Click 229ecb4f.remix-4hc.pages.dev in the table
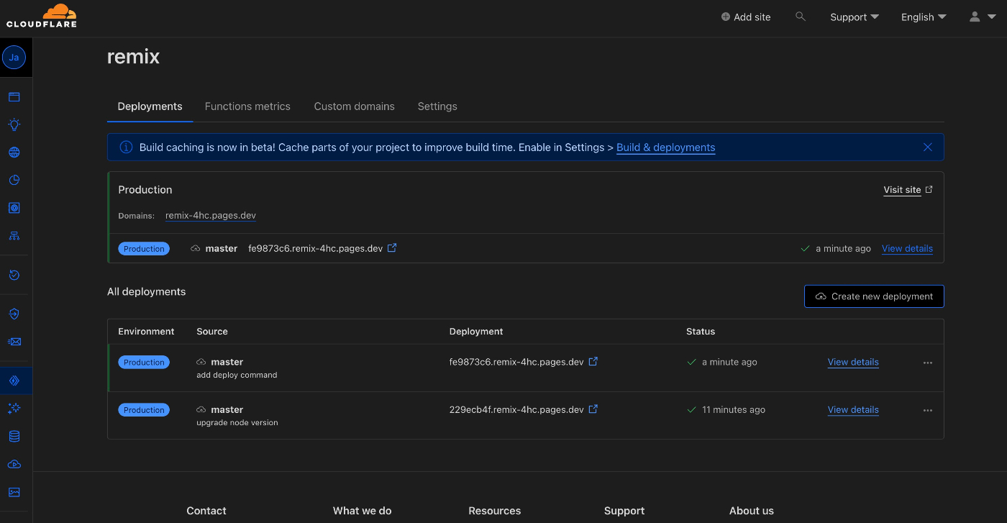Viewport: 1007px width, 523px height. click(516, 409)
